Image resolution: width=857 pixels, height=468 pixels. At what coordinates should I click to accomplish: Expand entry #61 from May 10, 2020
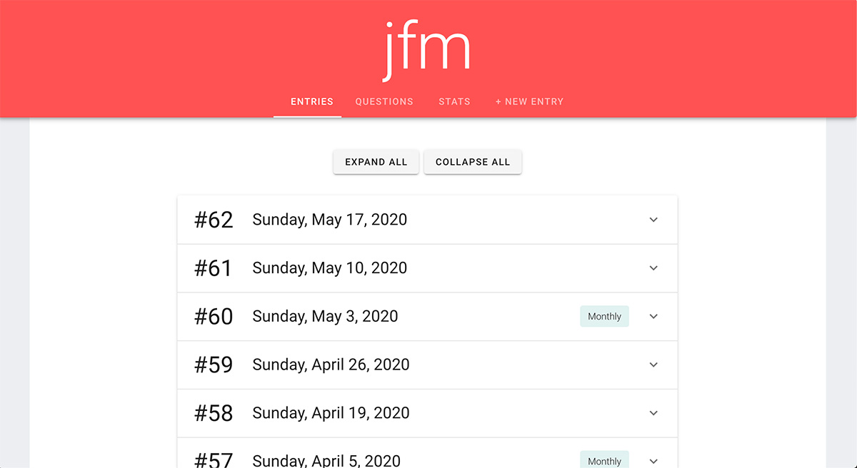tap(653, 268)
